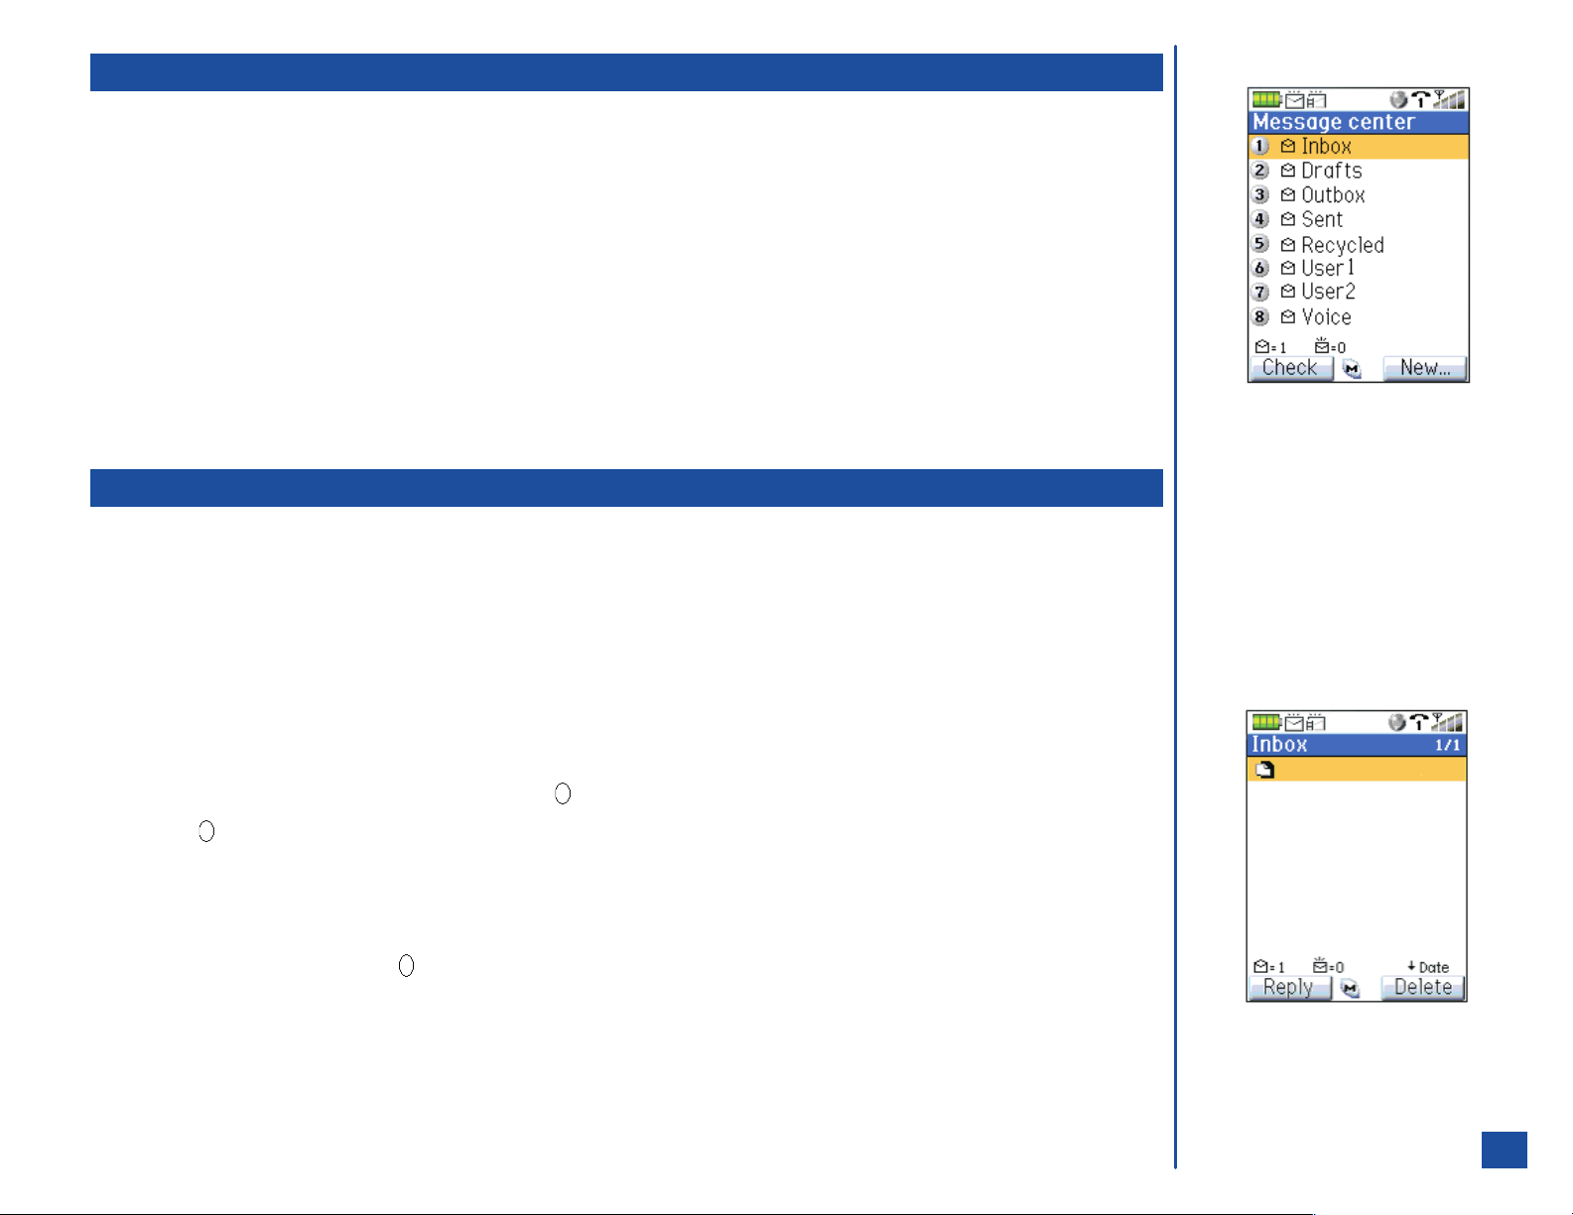The height and width of the screenshot is (1215, 1573).
Task: Click the folder icon beside User2
Action: click(1287, 292)
